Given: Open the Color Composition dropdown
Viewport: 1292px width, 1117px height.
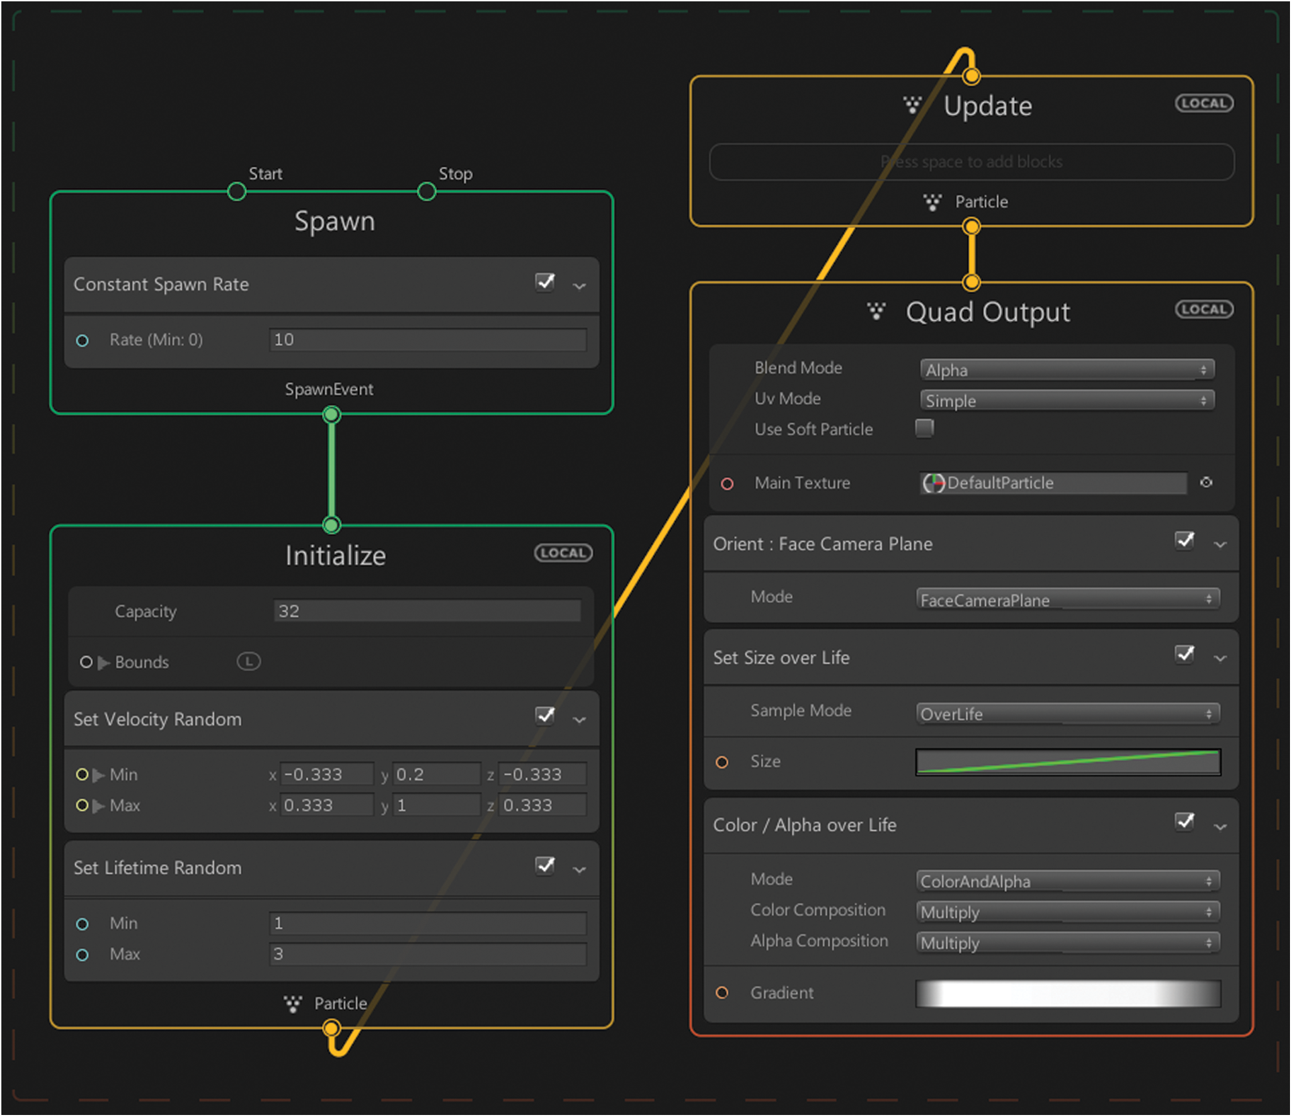Looking at the screenshot, I should click(1067, 912).
